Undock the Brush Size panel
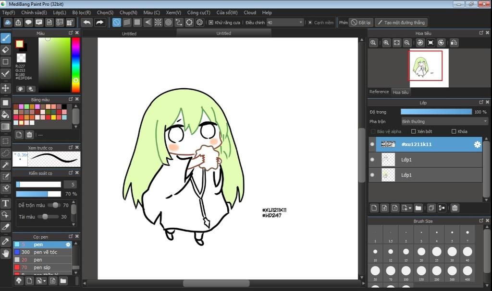 point(481,221)
